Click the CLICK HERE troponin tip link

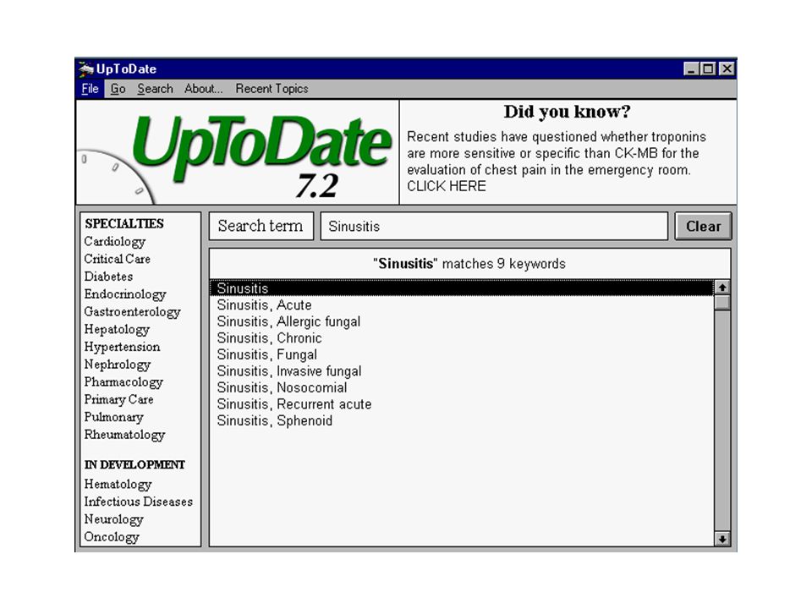447,186
